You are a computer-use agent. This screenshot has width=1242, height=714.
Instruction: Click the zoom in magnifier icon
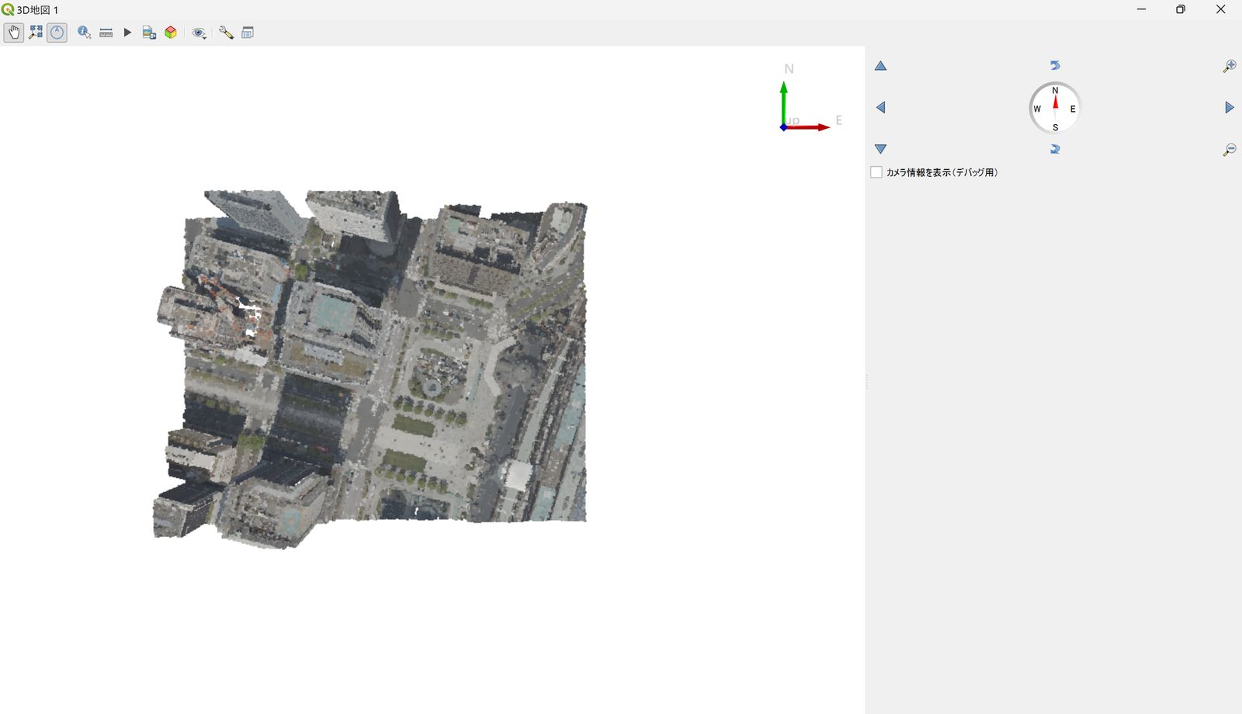(1230, 66)
